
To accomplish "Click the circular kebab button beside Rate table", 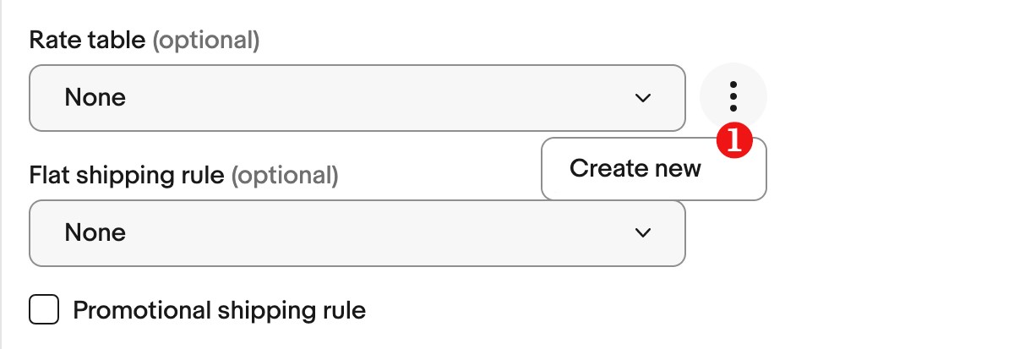I will [733, 97].
